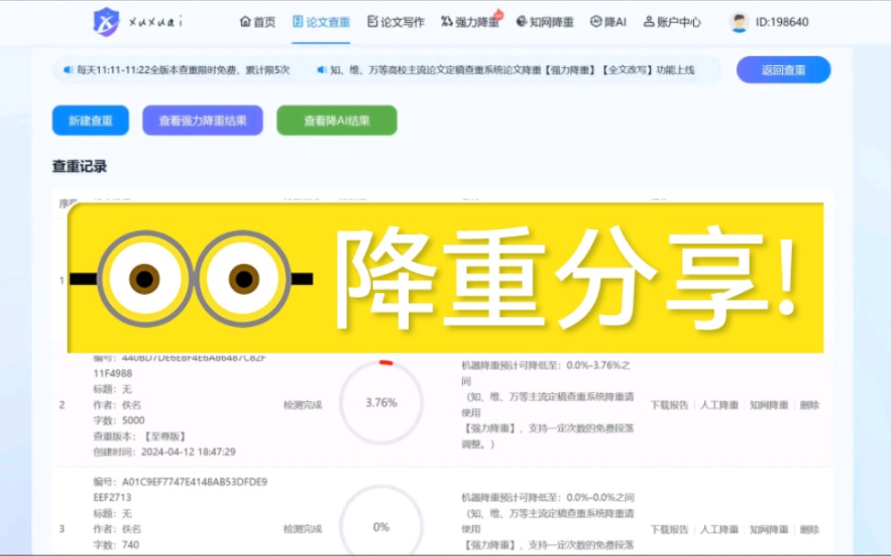Click 人工降重 for the 3.76% record
The height and width of the screenshot is (556, 891).
click(719, 405)
